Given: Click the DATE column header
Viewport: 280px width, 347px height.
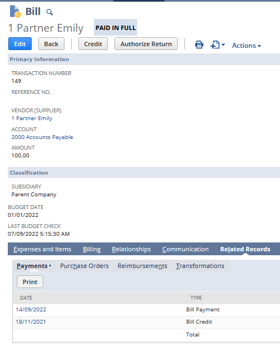Looking at the screenshot, I should 26,298.
